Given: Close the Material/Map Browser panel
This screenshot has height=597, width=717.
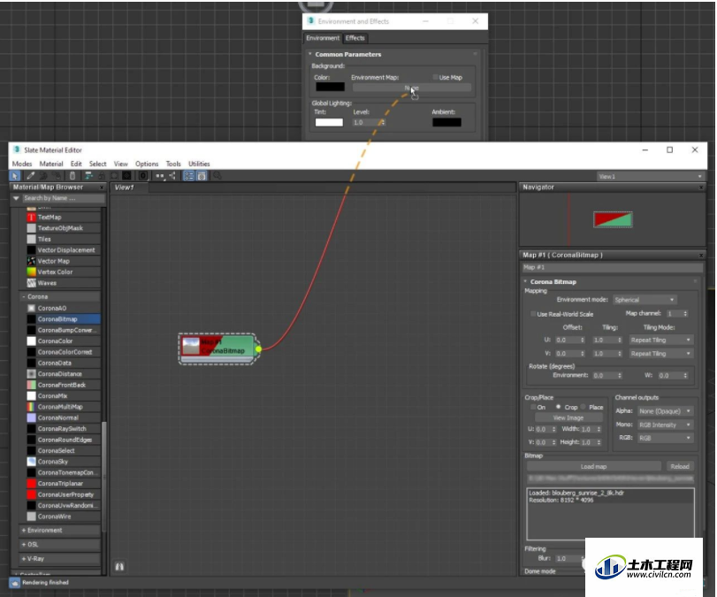Looking at the screenshot, I should coord(102,188).
